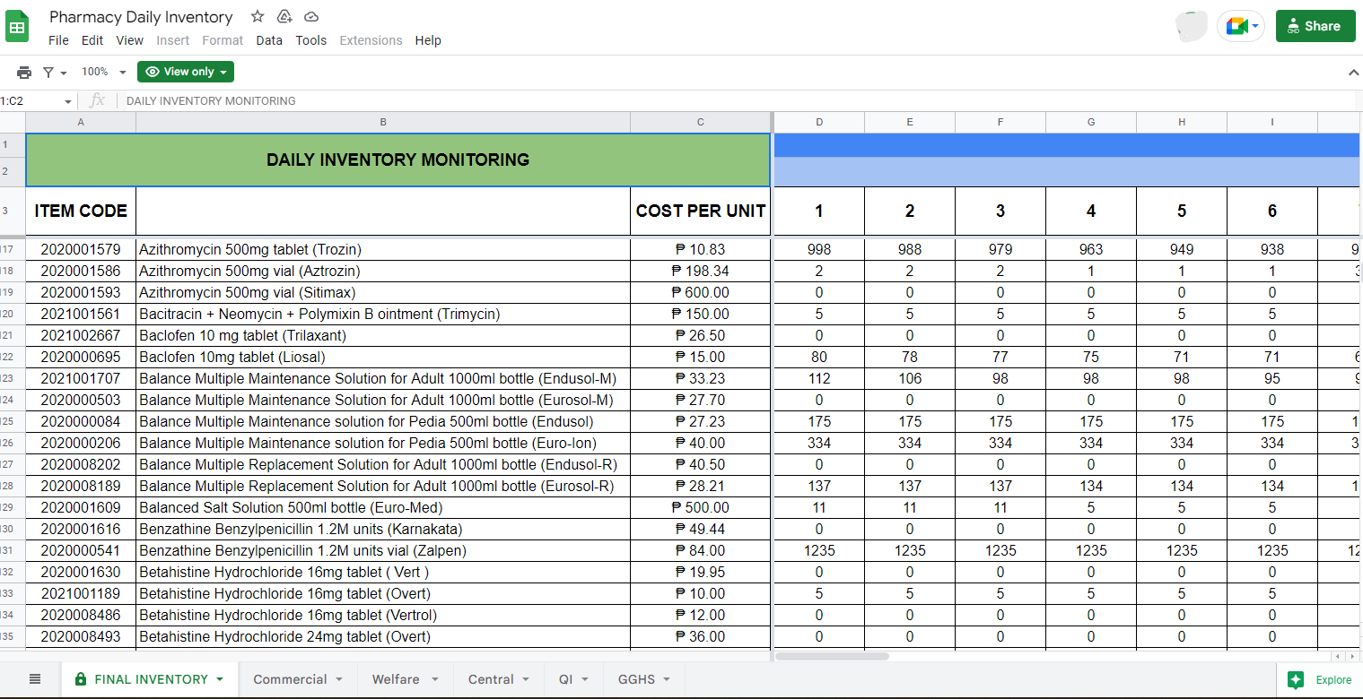The image size is (1363, 699).
Task: Open the QI tab menu arrow
Action: [x=585, y=679]
